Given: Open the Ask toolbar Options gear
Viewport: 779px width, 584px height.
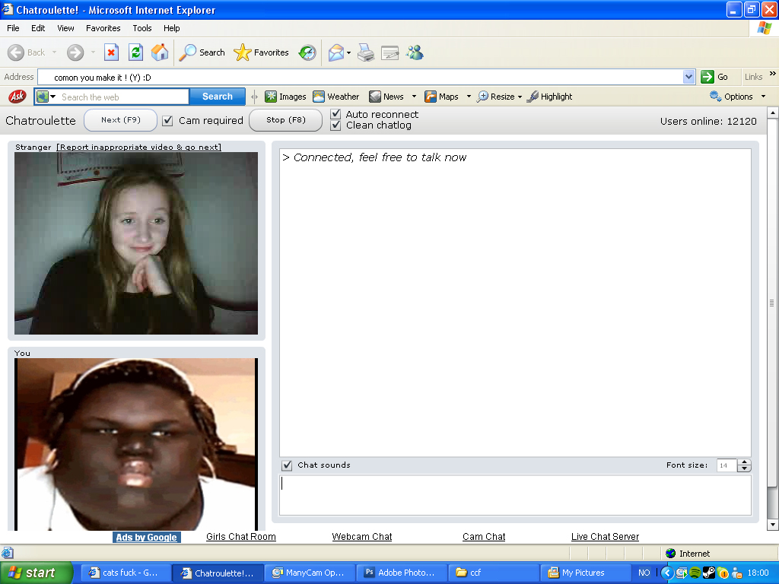Looking at the screenshot, I should pyautogui.click(x=731, y=97).
